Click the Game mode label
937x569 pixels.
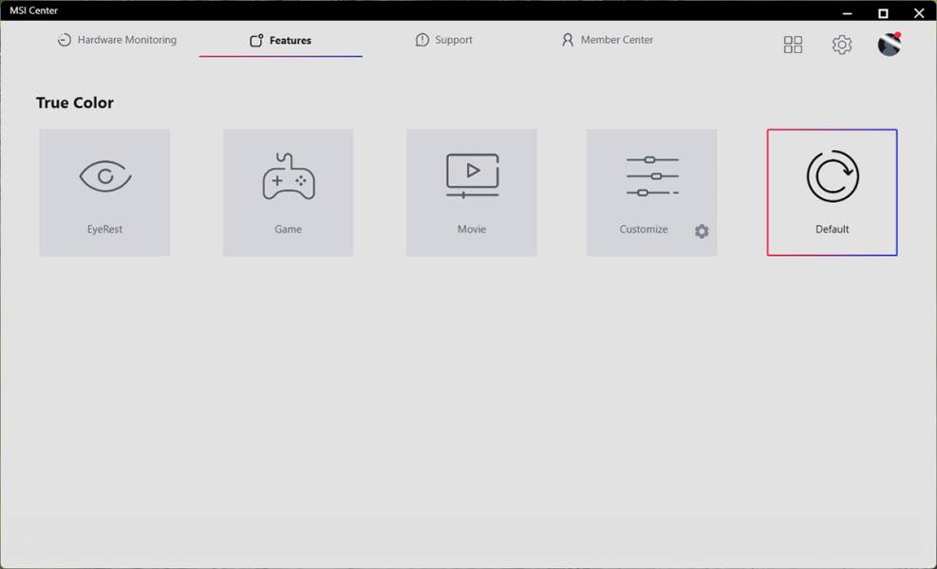tap(288, 229)
